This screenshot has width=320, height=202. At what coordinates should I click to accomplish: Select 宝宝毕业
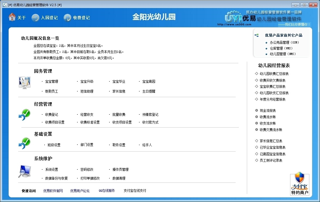click(119, 81)
